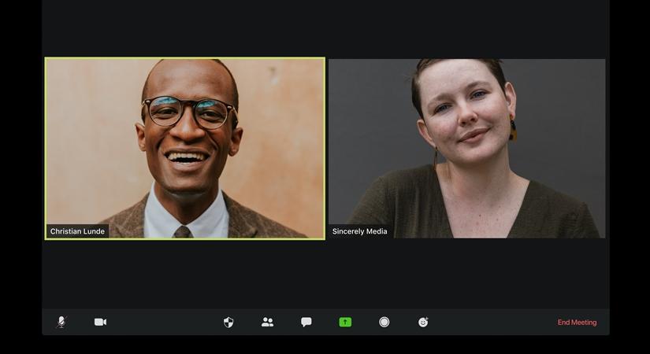Image resolution: width=650 pixels, height=354 pixels.
Task: Toggle the video camera icon
Action: tap(100, 322)
